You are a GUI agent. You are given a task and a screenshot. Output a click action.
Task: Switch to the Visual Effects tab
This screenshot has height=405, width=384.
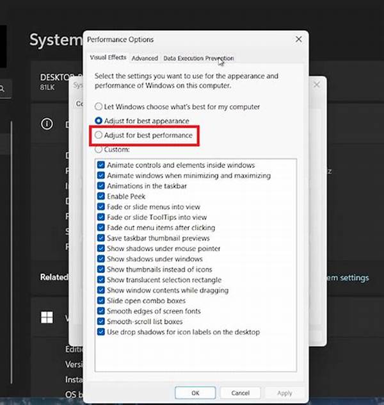(x=108, y=58)
